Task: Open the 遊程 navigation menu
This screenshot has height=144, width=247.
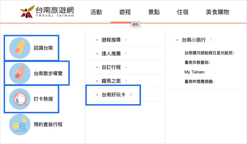Action: coord(125,12)
